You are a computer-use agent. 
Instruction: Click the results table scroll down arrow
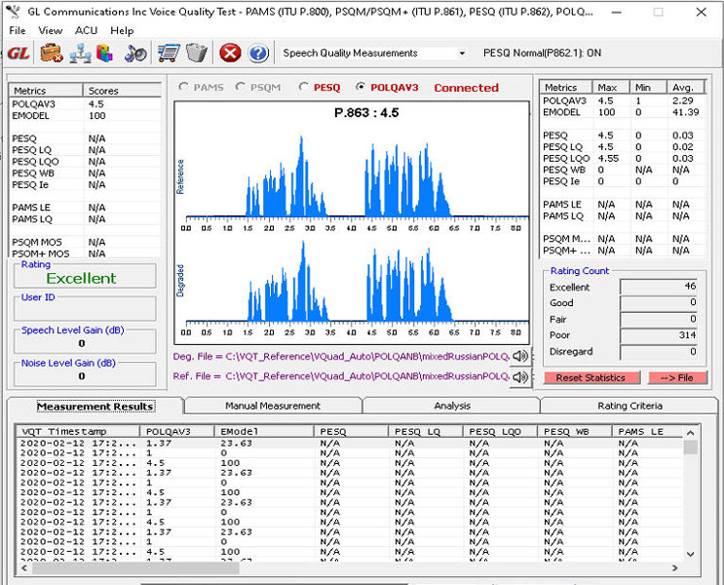point(690,554)
